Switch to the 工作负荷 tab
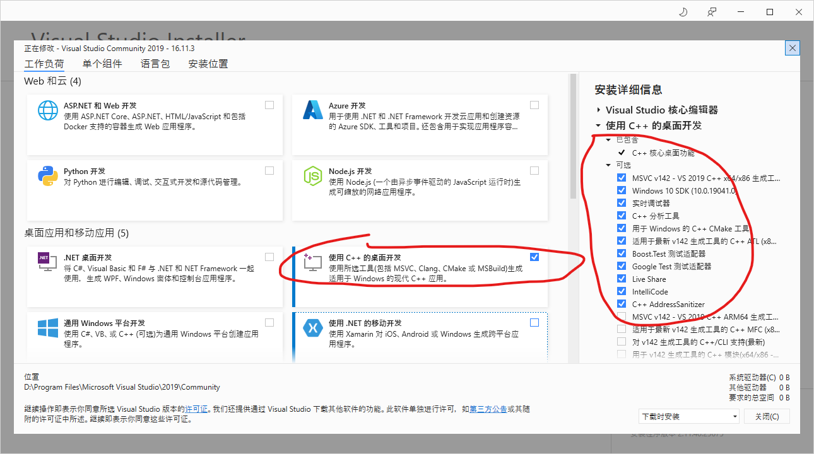The image size is (814, 454). [44, 64]
